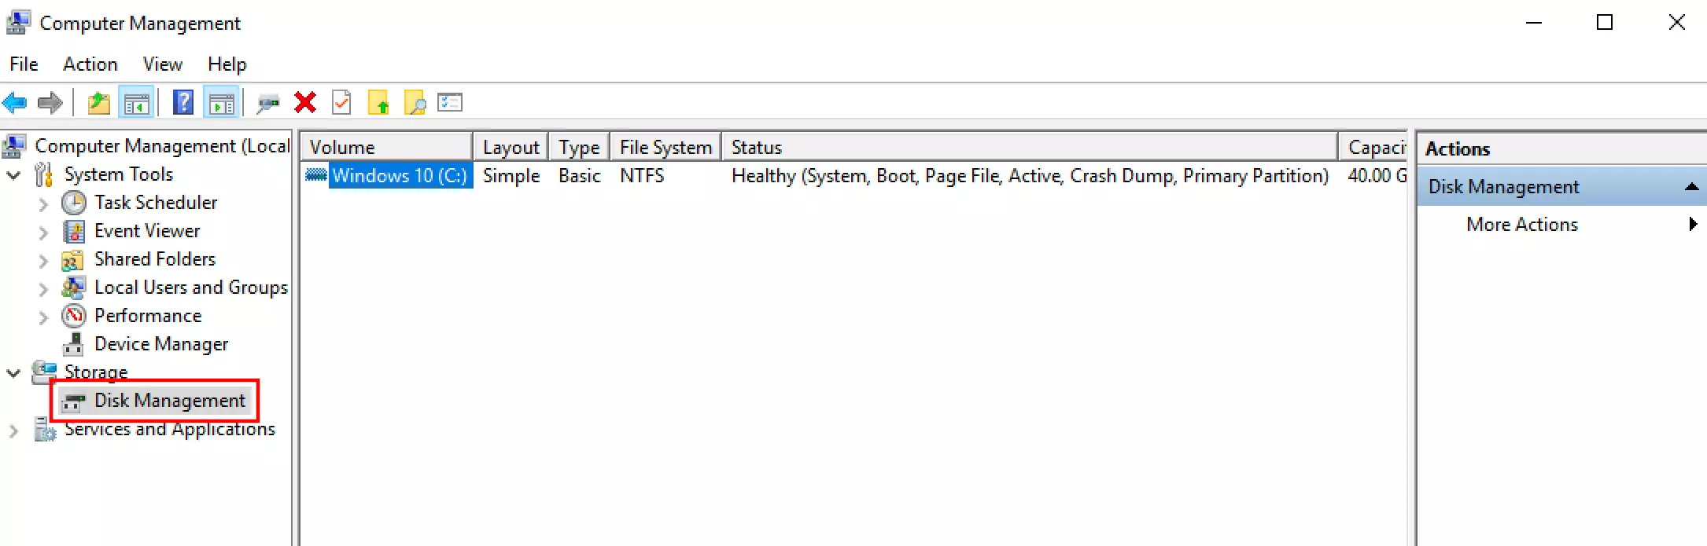Expand the Task Scheduler node
The width and height of the screenshot is (1707, 546).
43,203
